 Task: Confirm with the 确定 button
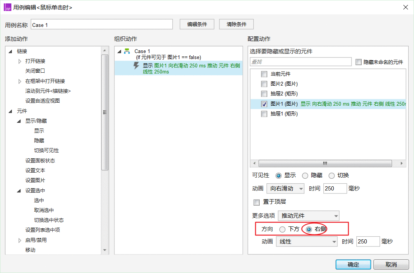pyautogui.click(x=353, y=265)
